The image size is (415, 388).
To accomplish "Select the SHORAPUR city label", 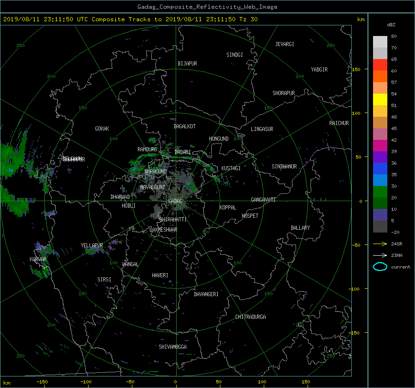I will (284, 93).
